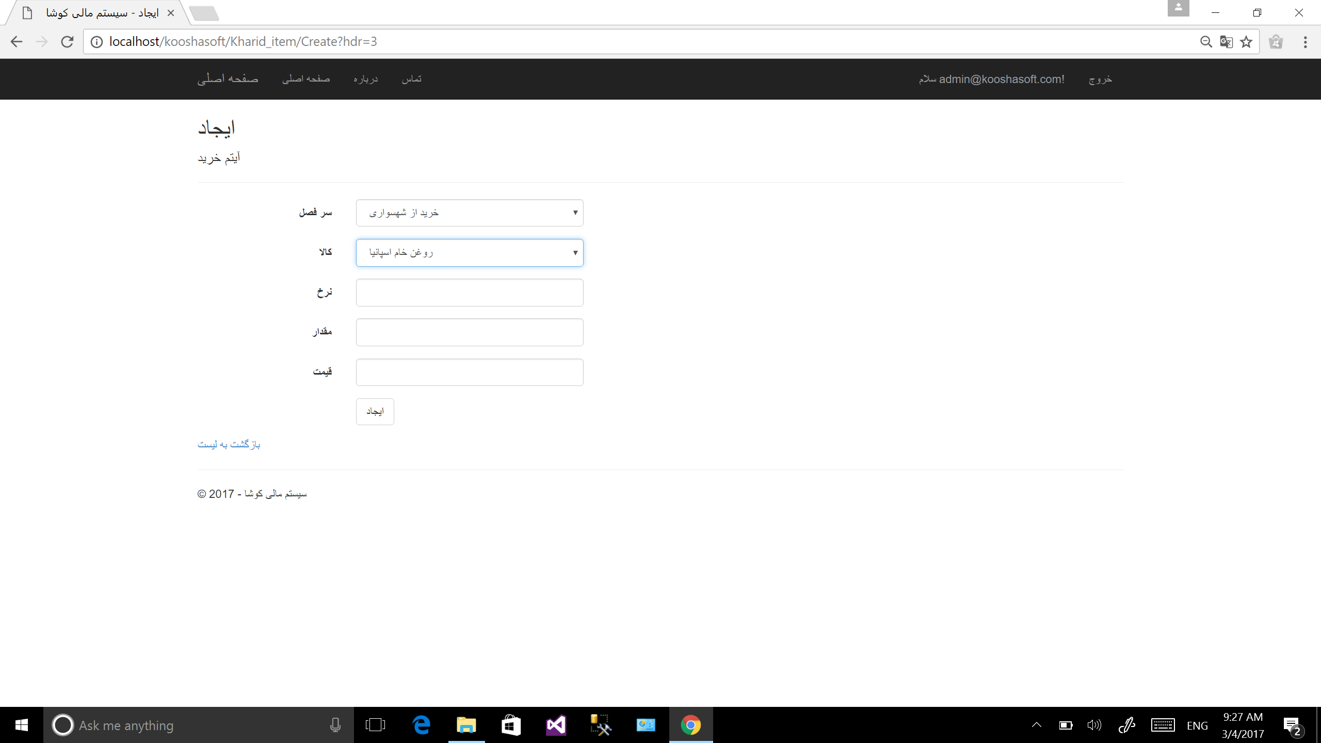Bookmark page with star icon
The width and height of the screenshot is (1321, 743).
tap(1246, 42)
